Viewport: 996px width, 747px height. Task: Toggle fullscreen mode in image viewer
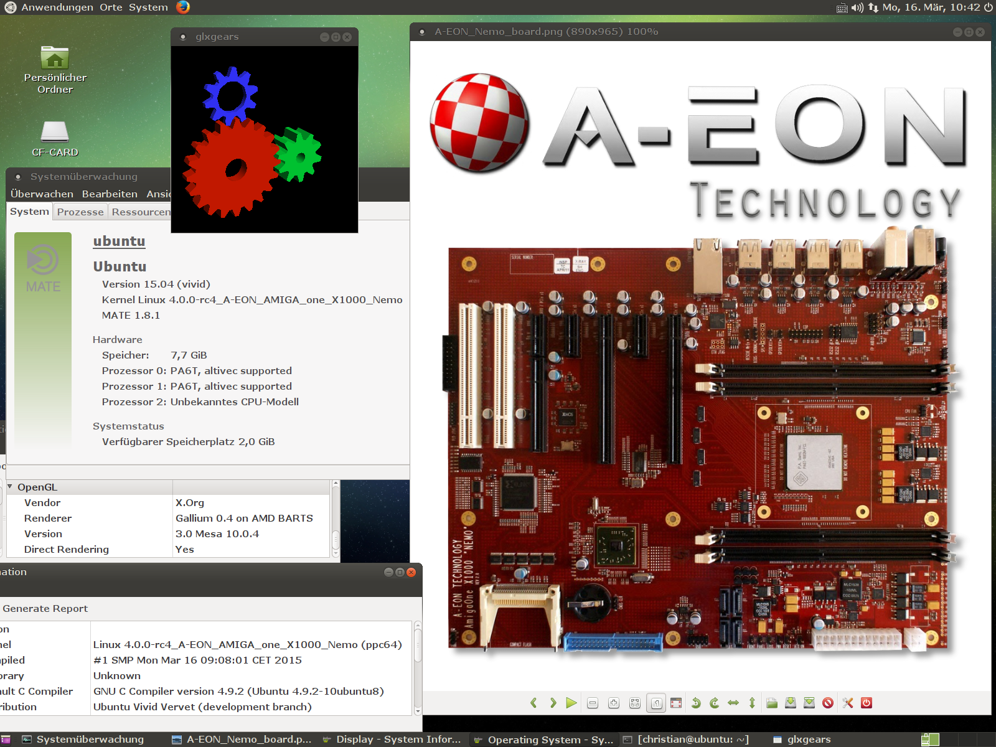click(x=676, y=703)
